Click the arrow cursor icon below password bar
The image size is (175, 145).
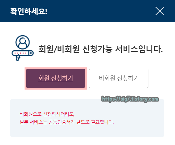[x=18, y=58]
